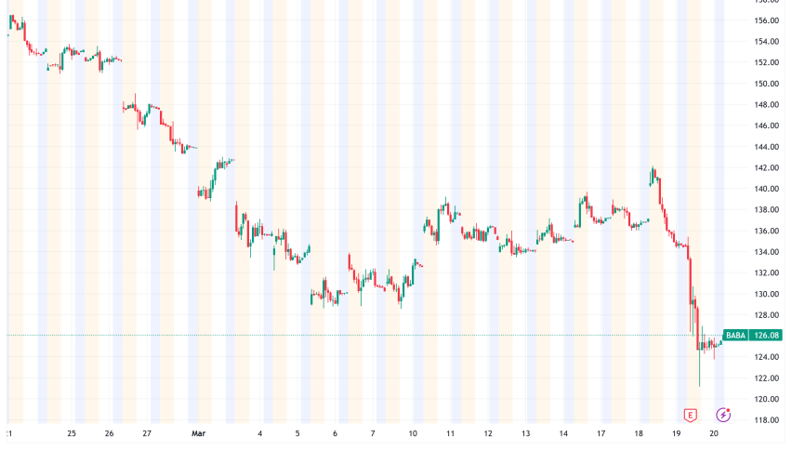The width and height of the screenshot is (792, 451).
Task: Click the 130.00 price scale label
Action: (767, 294)
